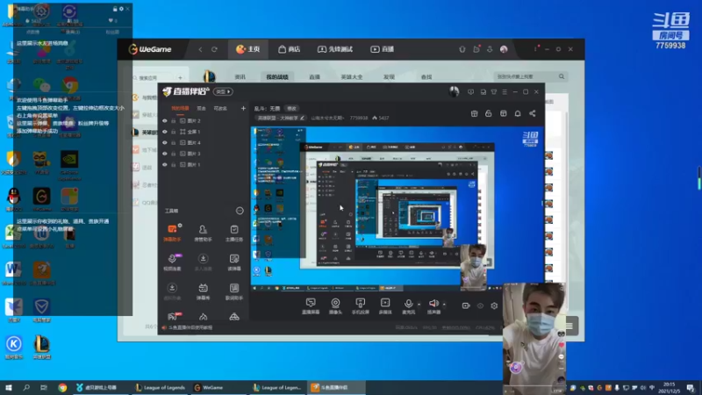
Task: Select 英雄大全 sub-tab in WeGame
Action: [x=352, y=77]
